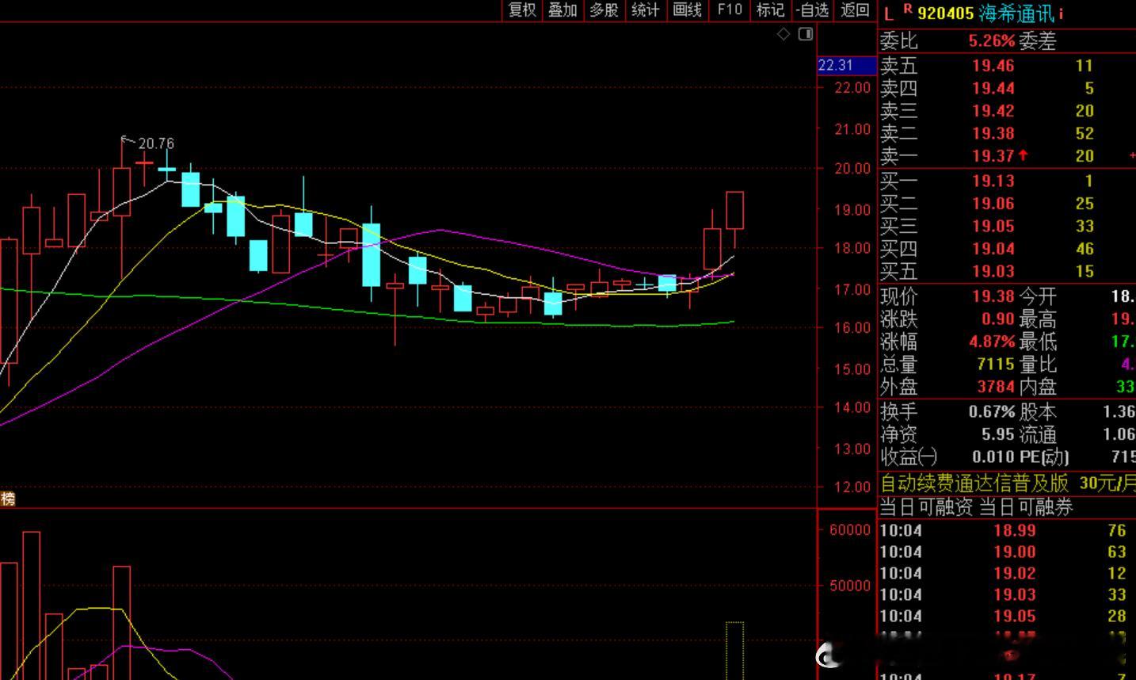Click the 量比 label
Screen dimensions: 1136x680
1038,364
